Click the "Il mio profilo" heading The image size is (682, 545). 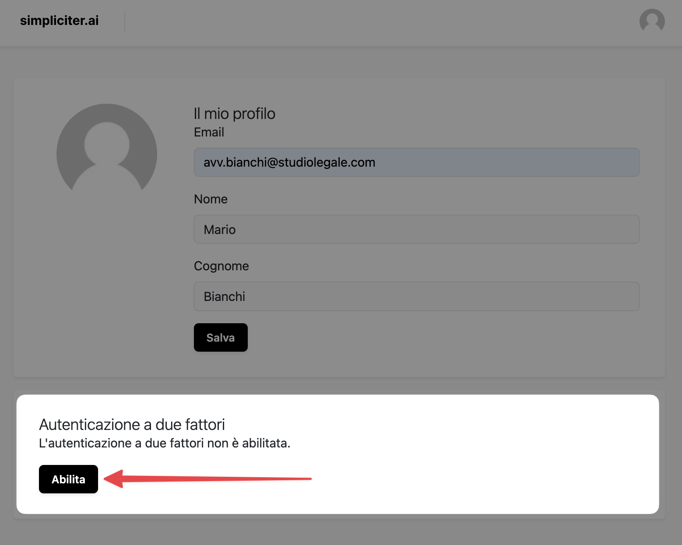coord(234,114)
